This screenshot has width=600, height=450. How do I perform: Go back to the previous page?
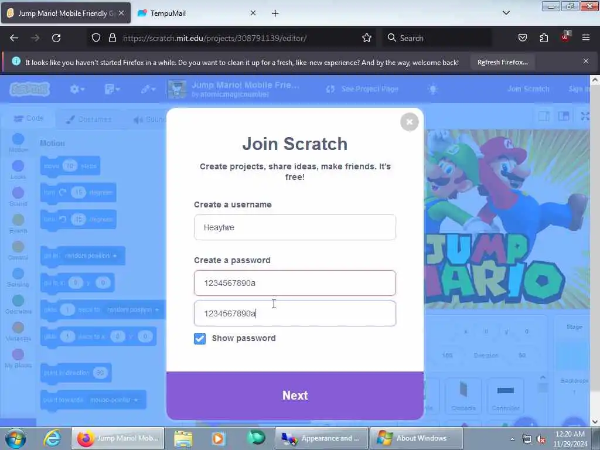coord(14,38)
